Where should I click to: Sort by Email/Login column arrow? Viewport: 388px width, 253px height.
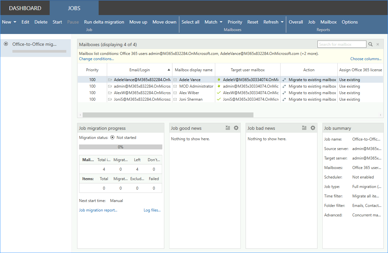169,70
